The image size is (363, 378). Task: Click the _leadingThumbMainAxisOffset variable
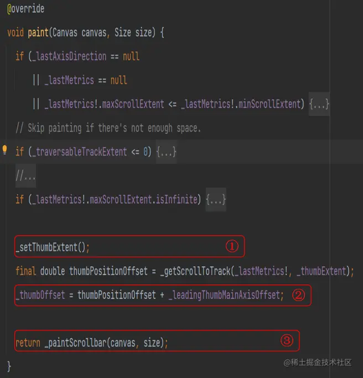point(225,295)
